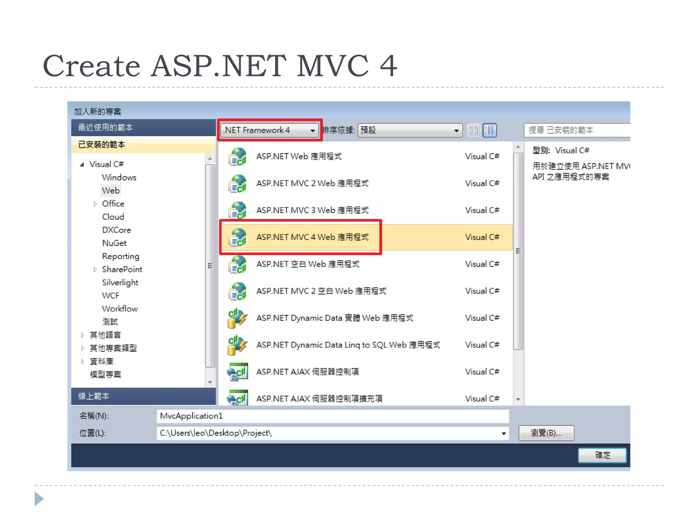Switch to small icons view
Screen dimensions: 699x524
pyautogui.click(x=473, y=130)
